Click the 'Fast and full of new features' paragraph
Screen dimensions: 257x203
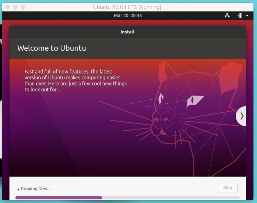75,81
